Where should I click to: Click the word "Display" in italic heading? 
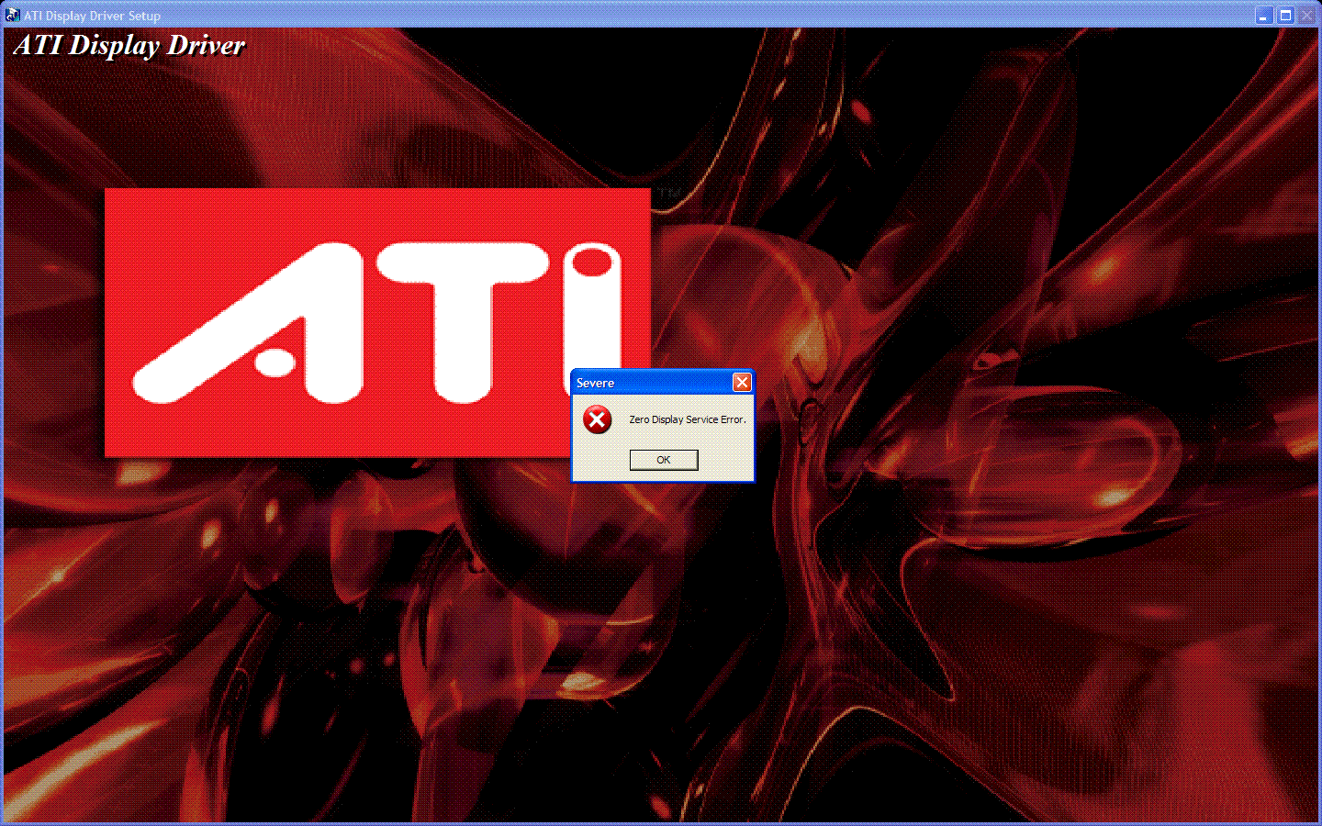[114, 45]
